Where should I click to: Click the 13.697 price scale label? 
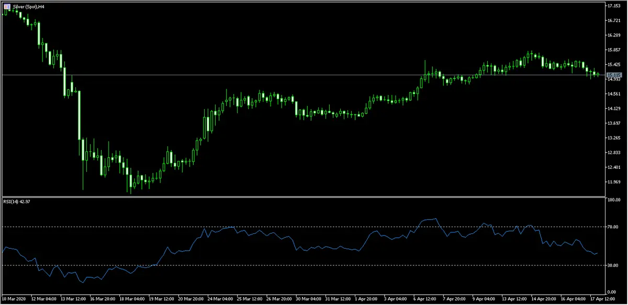click(613, 123)
